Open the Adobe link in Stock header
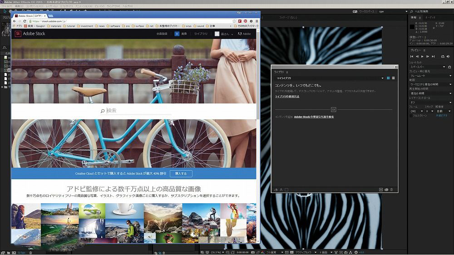 pyautogui.click(x=244, y=34)
